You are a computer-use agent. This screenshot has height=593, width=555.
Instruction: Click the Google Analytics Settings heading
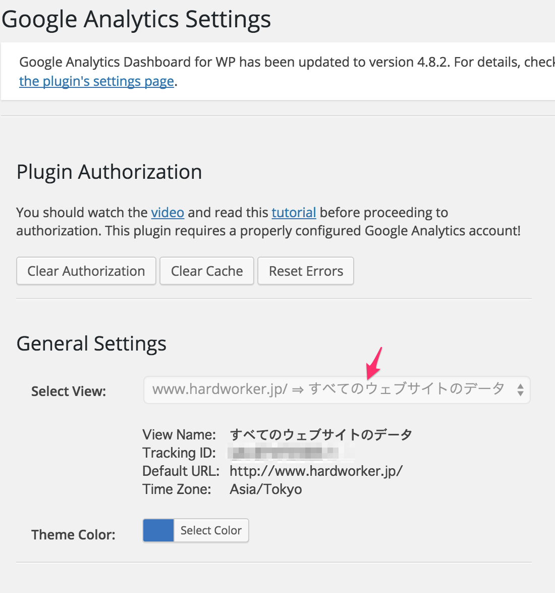[x=136, y=19]
